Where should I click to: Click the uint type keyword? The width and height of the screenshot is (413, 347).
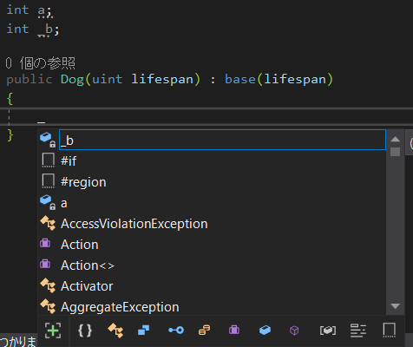click(x=108, y=79)
